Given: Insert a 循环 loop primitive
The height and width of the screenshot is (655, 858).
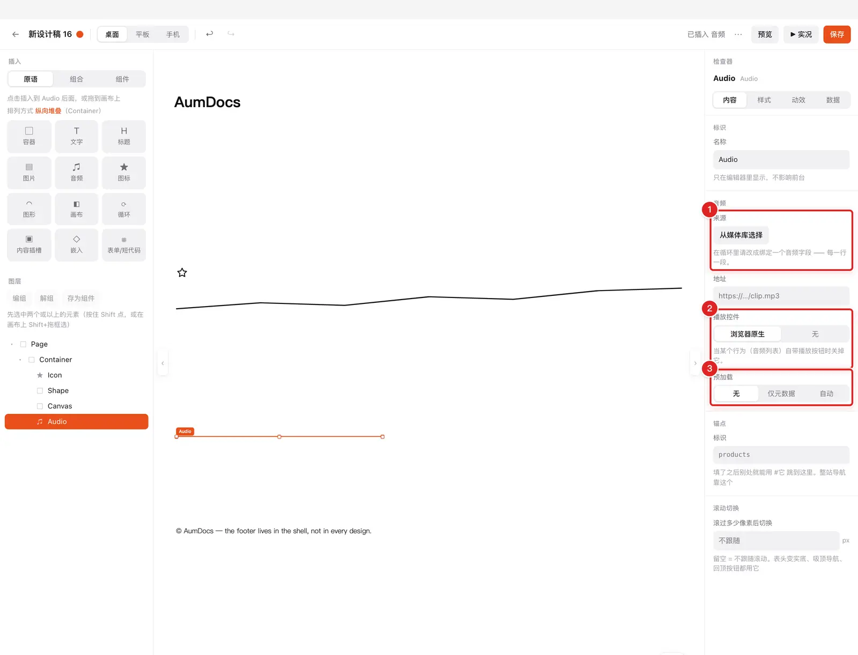Looking at the screenshot, I should coord(124,209).
